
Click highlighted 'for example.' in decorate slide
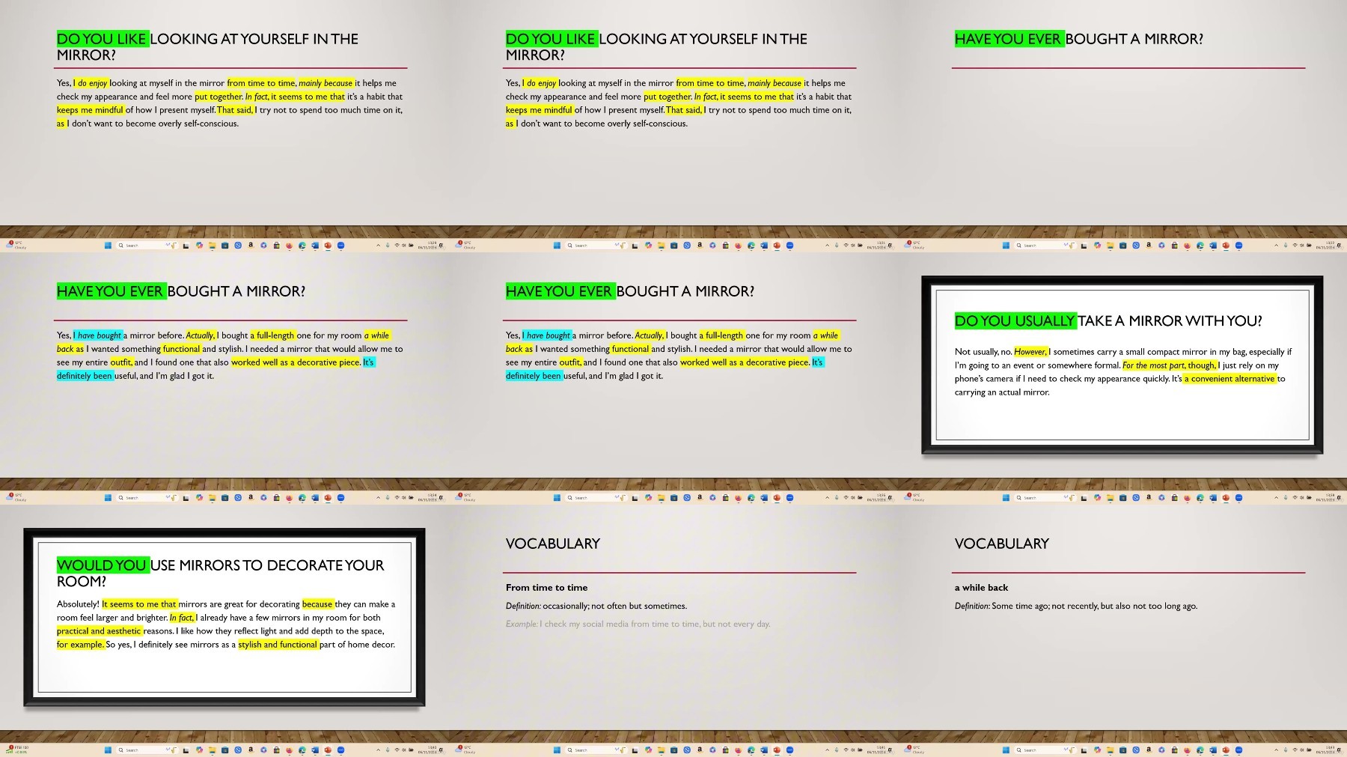coord(80,645)
